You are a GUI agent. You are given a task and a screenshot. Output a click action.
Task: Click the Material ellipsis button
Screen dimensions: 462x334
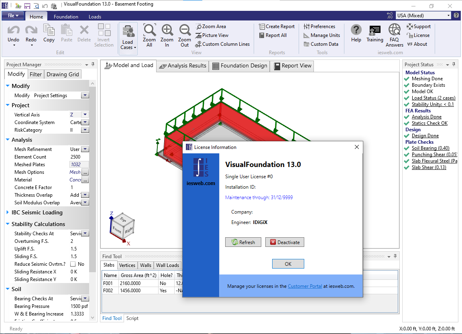85,180
